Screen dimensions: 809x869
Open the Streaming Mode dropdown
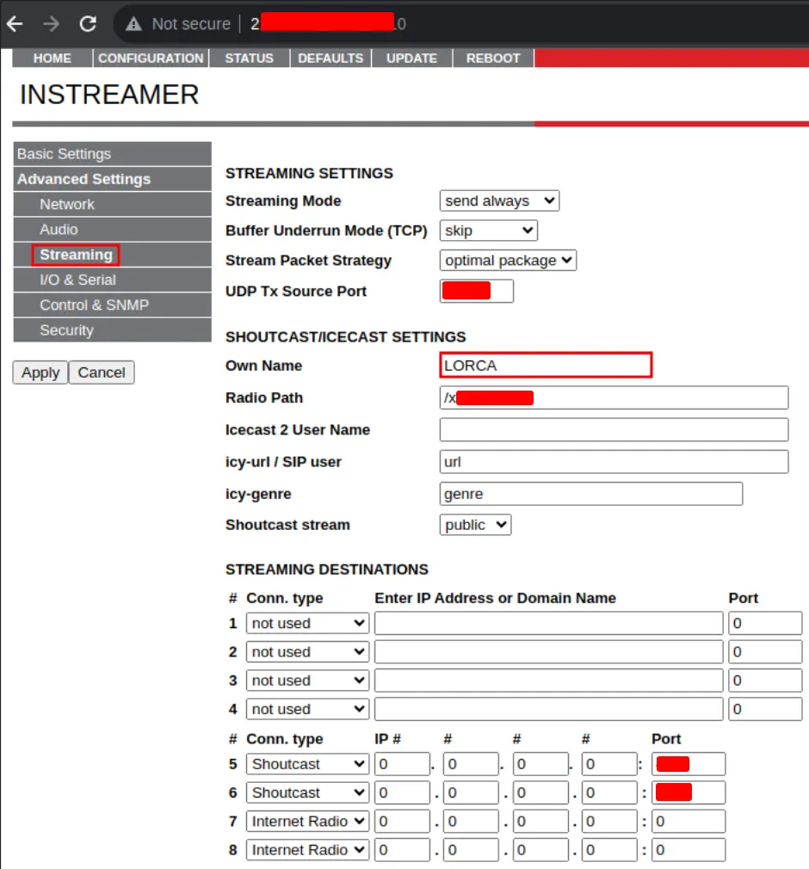(499, 200)
